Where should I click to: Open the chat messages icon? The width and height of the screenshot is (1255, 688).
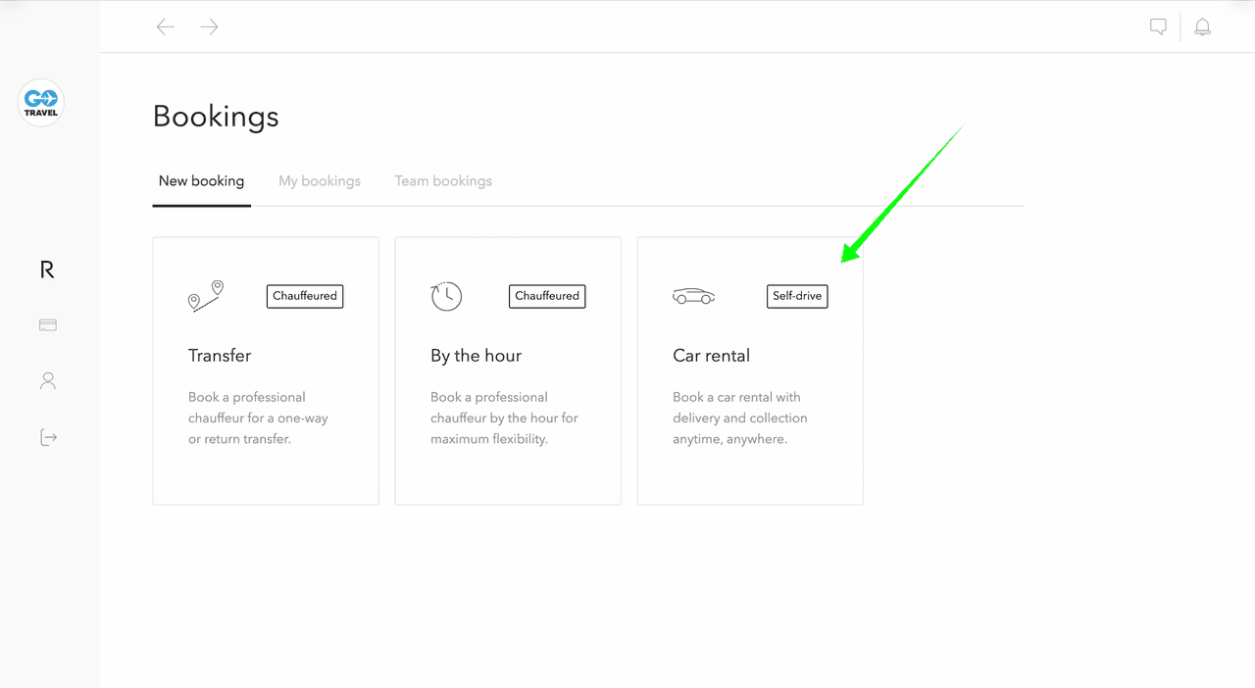(1158, 27)
